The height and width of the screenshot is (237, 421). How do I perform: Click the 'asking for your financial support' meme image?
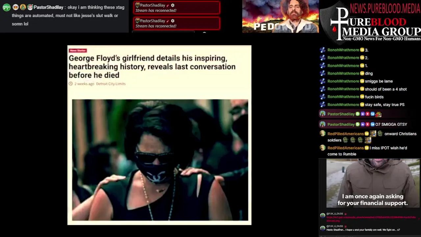coord(373,183)
